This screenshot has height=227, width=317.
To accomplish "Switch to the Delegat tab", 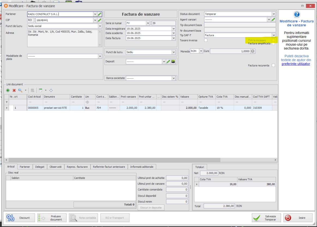I will click(40, 167).
